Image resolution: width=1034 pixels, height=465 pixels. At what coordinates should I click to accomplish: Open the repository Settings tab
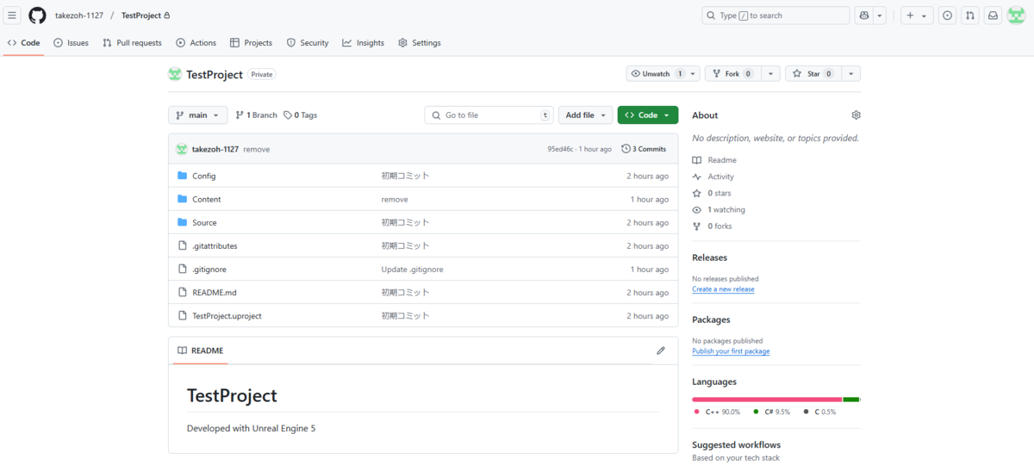(x=420, y=42)
